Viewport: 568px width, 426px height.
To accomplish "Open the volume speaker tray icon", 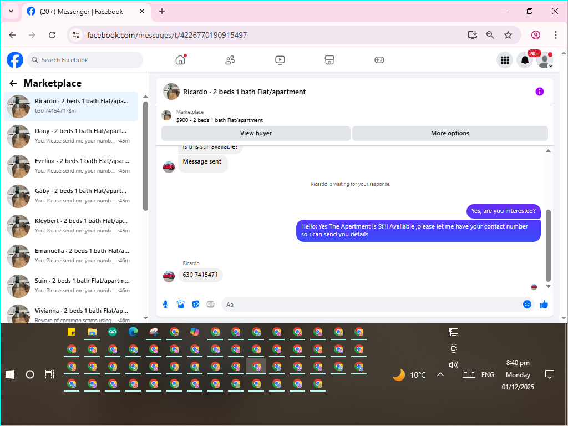I will [x=454, y=365].
